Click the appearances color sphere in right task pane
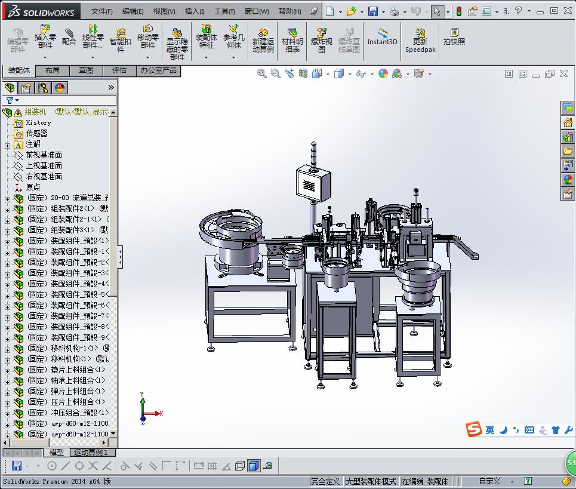The image size is (576, 489). click(x=568, y=179)
